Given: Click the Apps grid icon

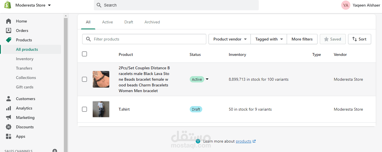Looking at the screenshot, I should coord(9,136).
